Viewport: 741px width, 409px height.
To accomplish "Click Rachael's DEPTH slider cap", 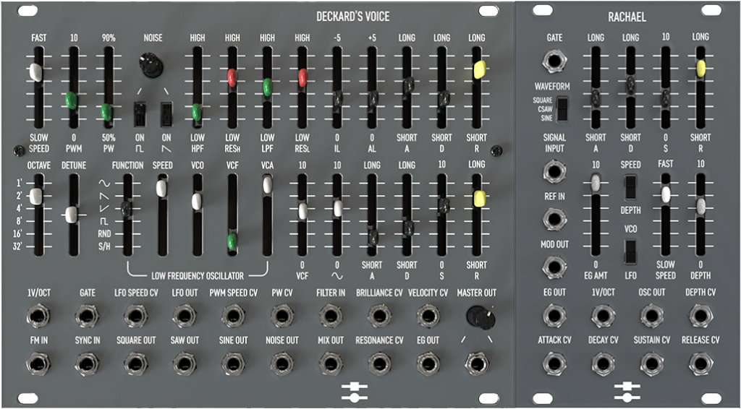I will [x=700, y=206].
